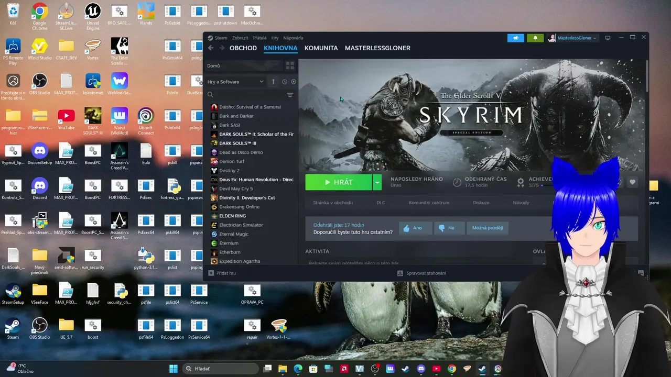Open Google Chrome desktop shortcut
Screen dimensions: 671x377
(39, 16)
